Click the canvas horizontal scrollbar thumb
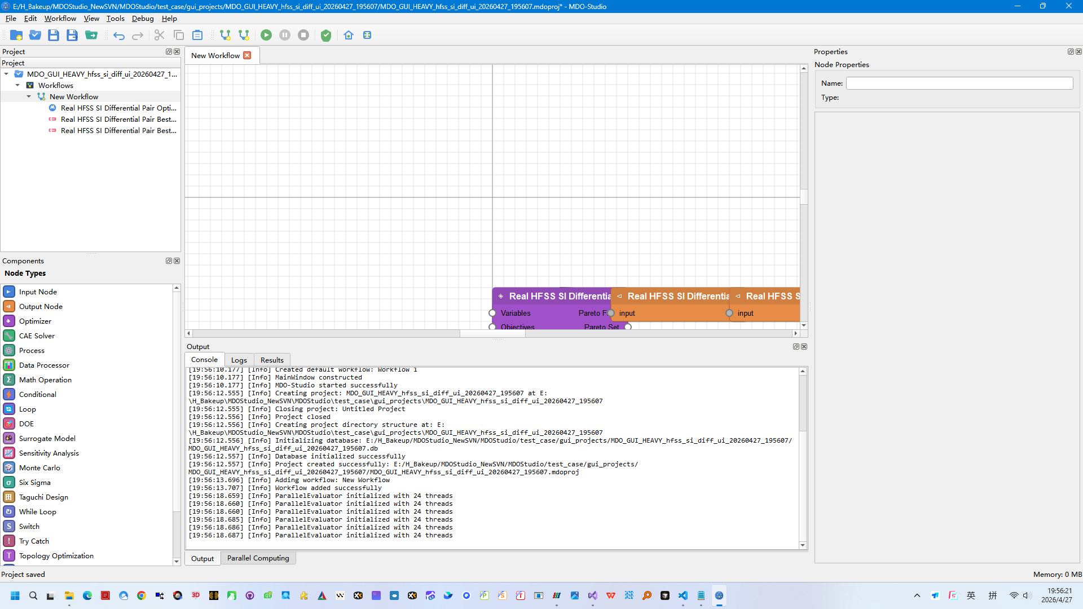Screen dimensions: 1083x609 tap(492, 333)
